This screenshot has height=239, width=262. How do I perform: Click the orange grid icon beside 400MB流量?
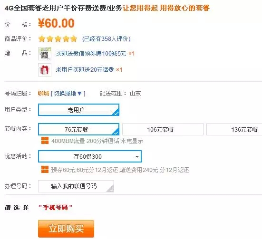point(45,141)
